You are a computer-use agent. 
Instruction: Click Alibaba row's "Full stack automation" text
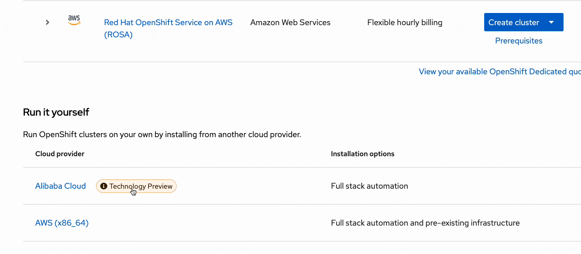(x=369, y=186)
